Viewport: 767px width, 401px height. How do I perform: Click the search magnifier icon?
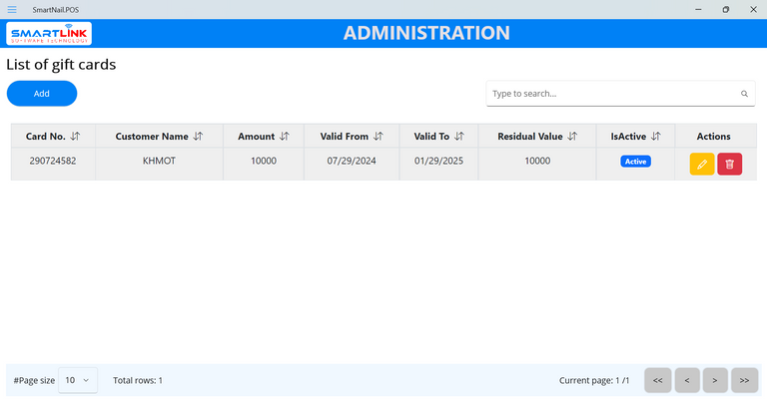pyautogui.click(x=744, y=94)
